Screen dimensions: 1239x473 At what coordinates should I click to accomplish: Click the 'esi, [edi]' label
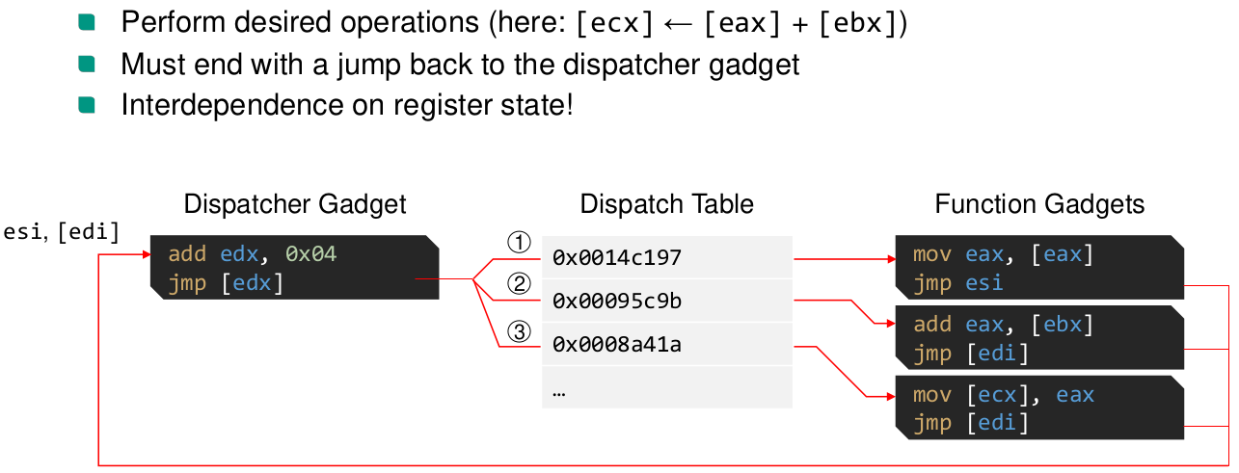click(62, 232)
